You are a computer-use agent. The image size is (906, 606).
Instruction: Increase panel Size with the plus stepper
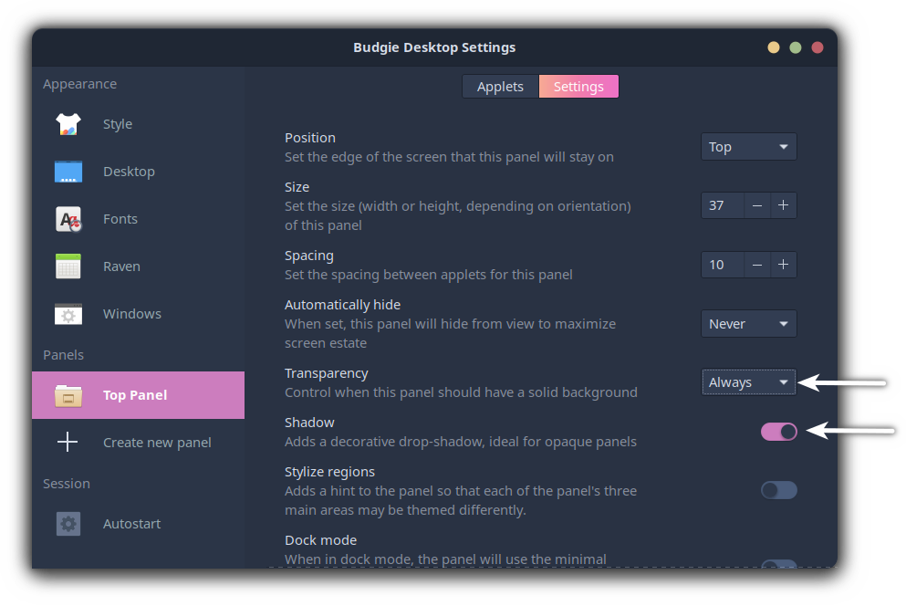point(784,205)
